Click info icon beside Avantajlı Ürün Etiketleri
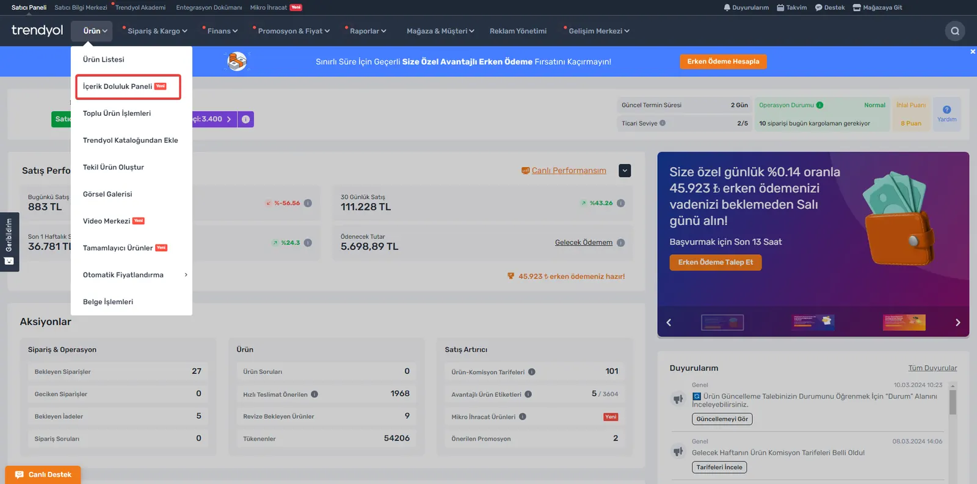977x484 pixels. [528, 394]
